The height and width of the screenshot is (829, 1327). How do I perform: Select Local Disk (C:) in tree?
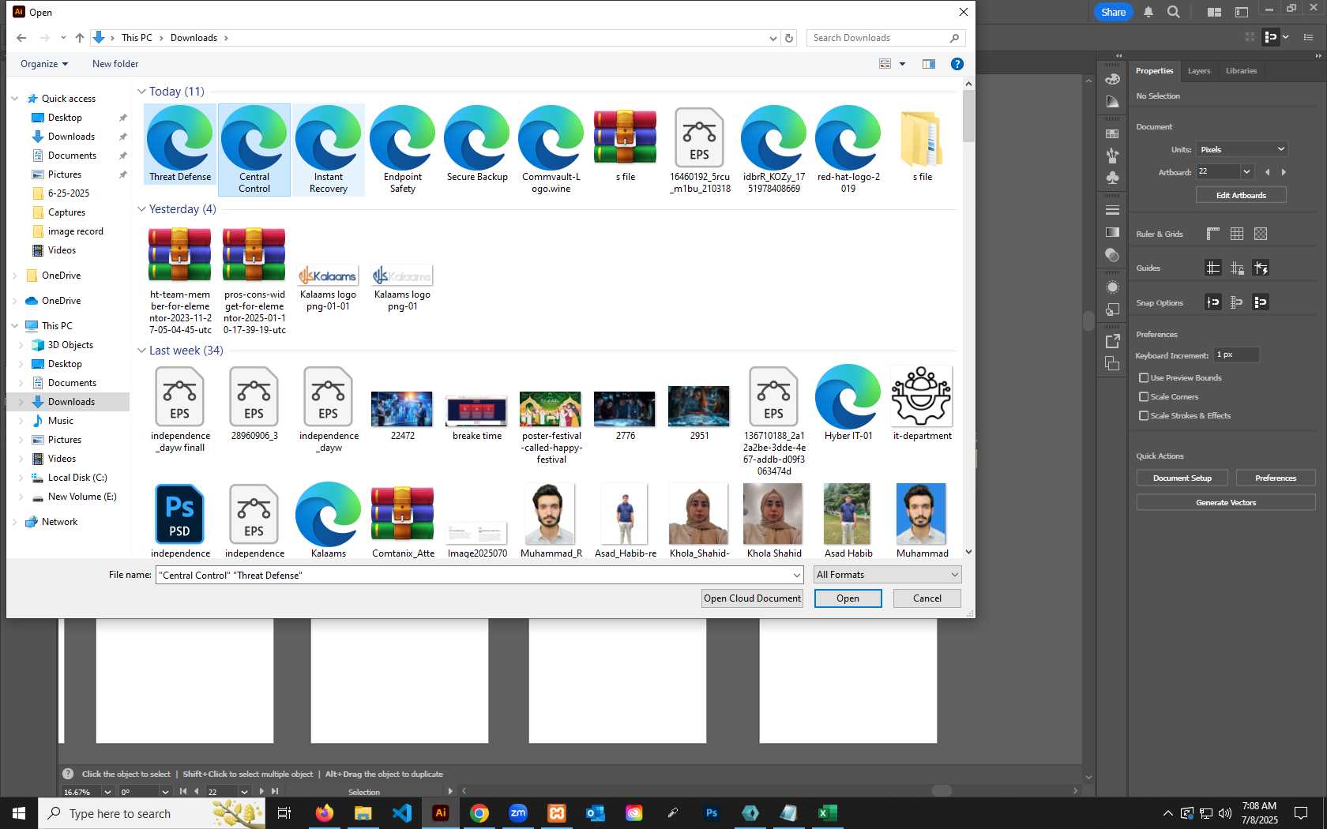[77, 478]
